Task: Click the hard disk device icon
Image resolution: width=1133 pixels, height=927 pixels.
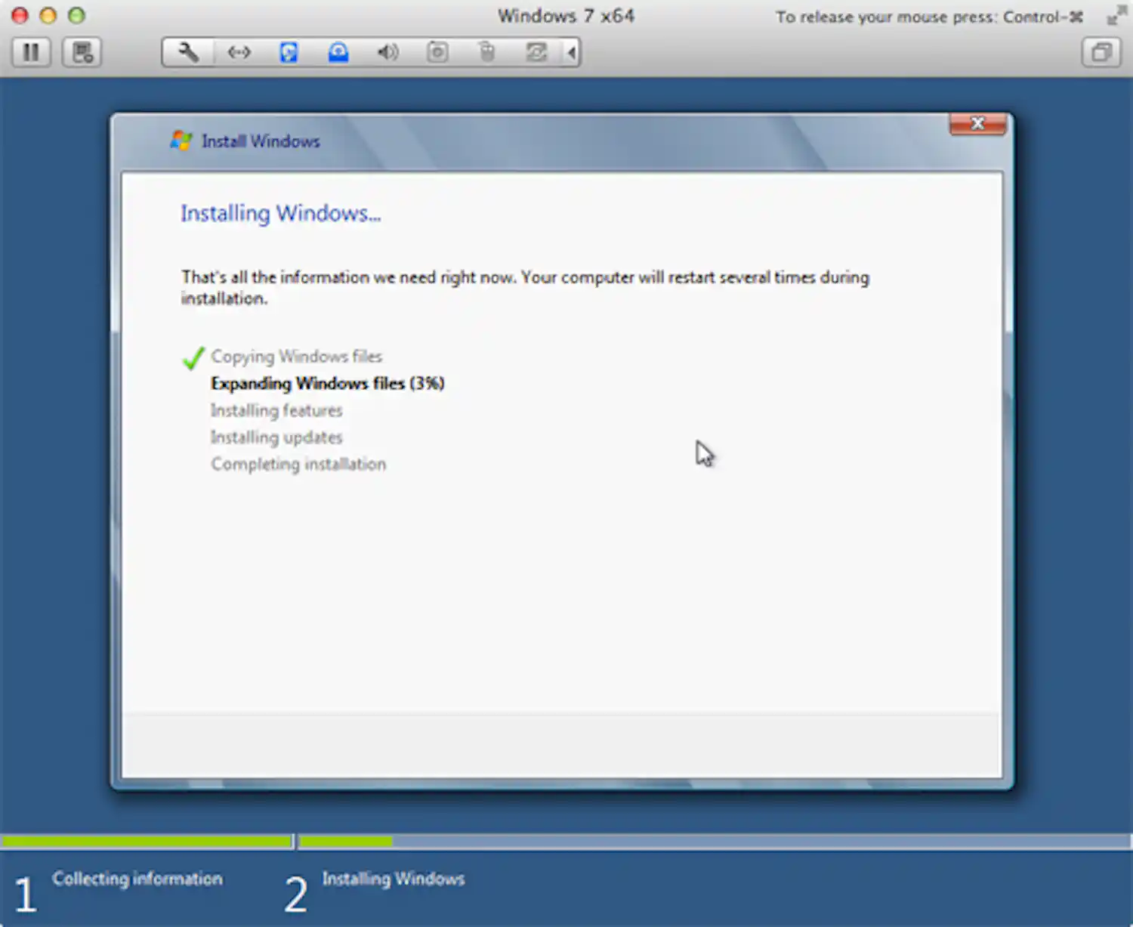Action: [x=289, y=52]
